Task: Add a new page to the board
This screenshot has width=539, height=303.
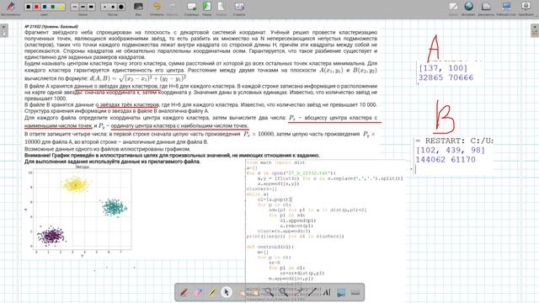Action: [191, 8]
